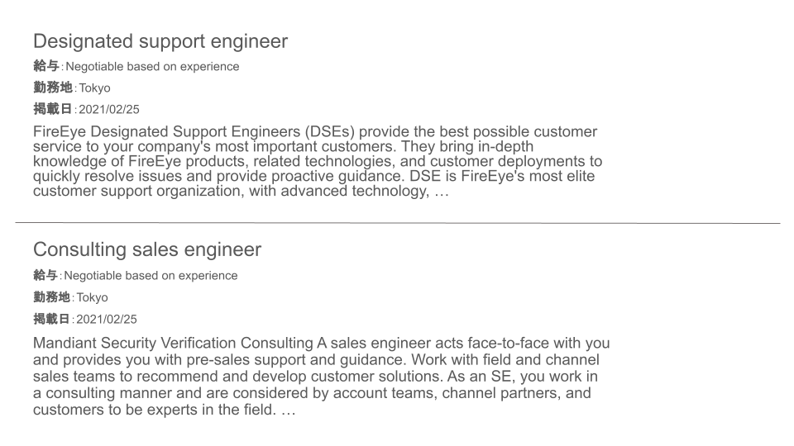Click the 給与 label in the second listing

pyautogui.click(x=45, y=275)
